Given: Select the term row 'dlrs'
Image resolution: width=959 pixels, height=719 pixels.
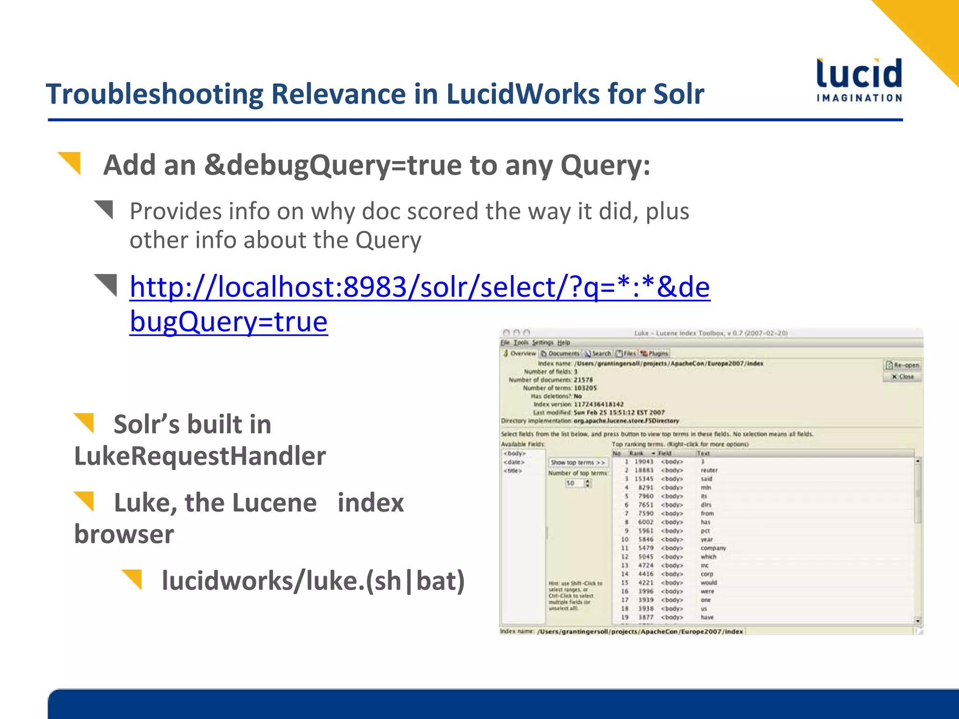Looking at the screenshot, I should tap(763, 505).
